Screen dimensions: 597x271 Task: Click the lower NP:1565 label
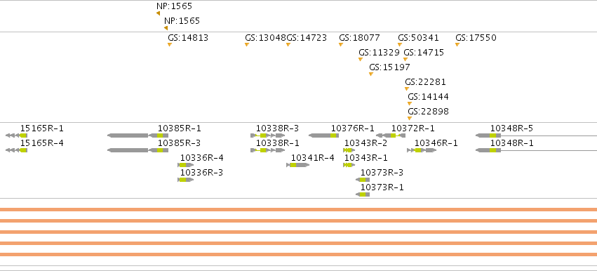[x=182, y=20]
